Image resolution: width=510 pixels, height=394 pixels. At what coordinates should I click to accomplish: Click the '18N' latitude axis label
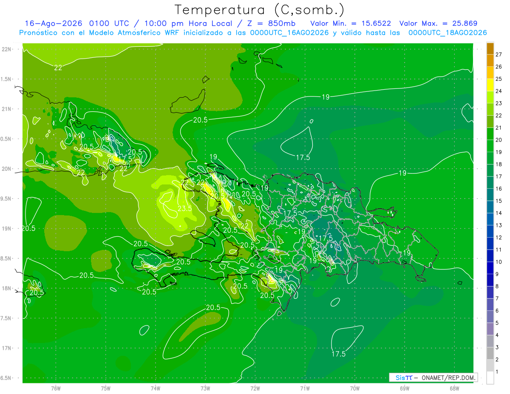tap(6, 288)
